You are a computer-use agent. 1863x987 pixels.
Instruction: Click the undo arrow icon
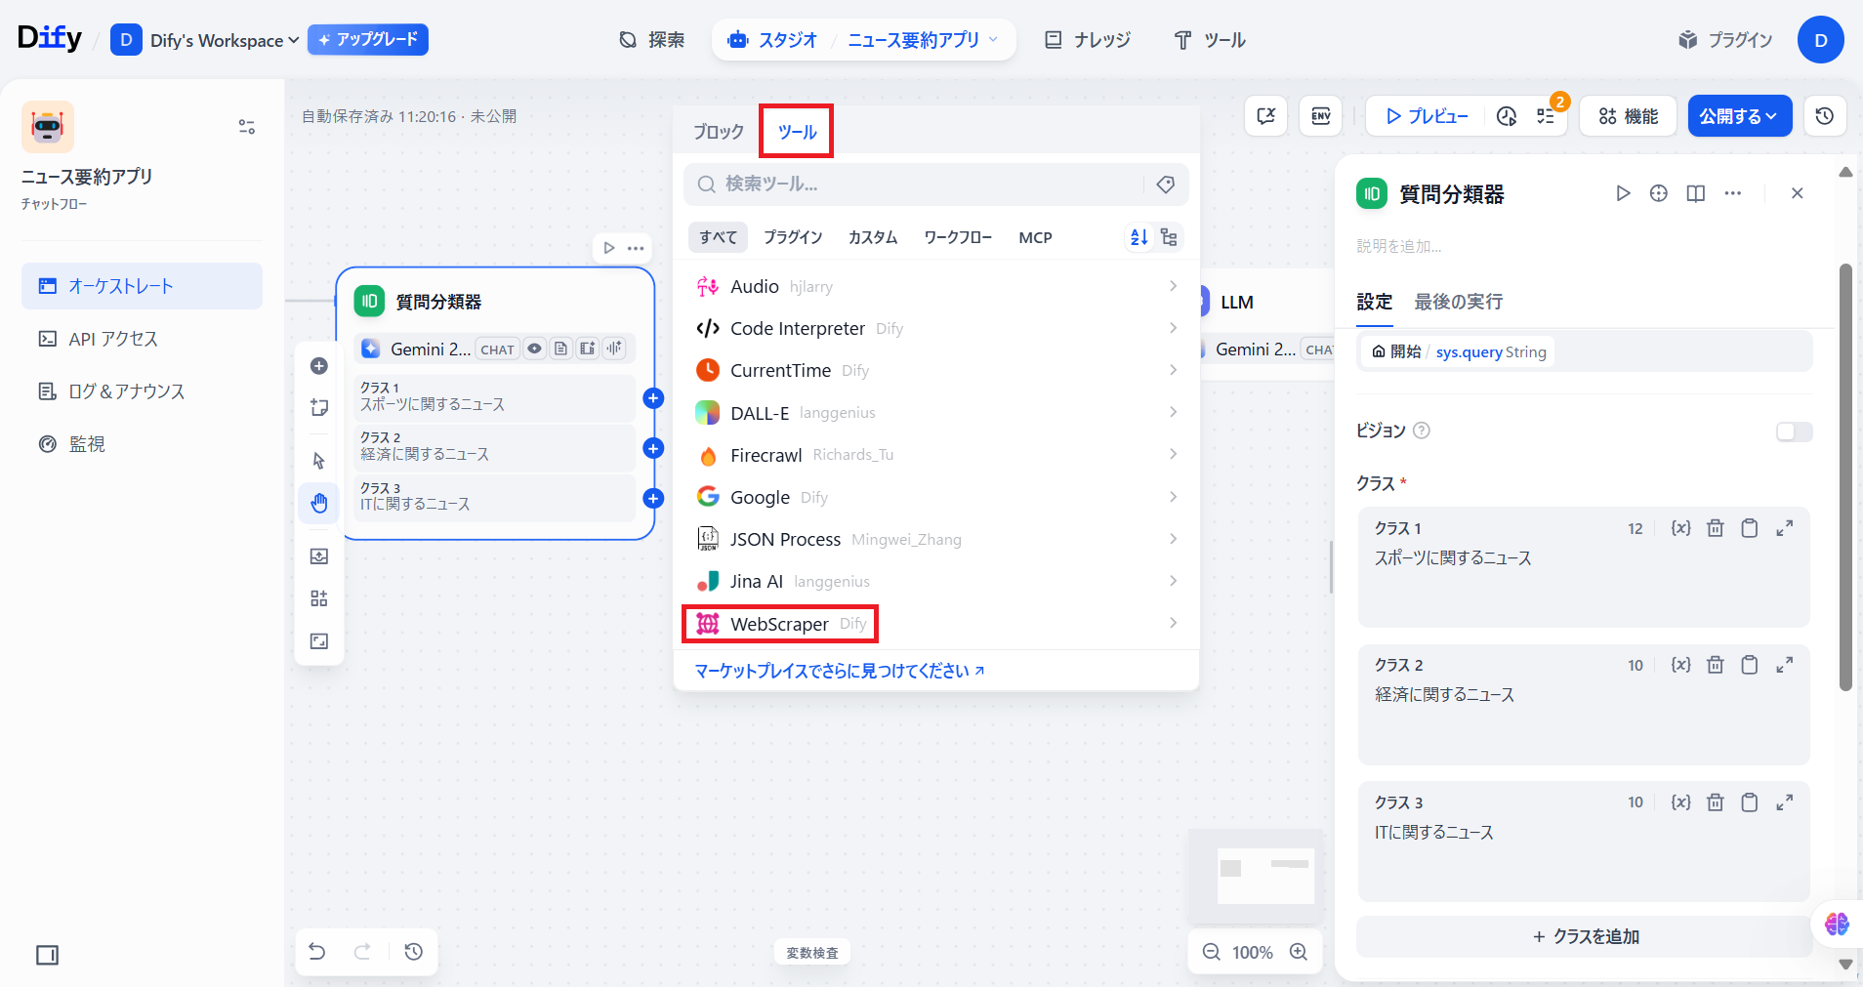click(x=317, y=952)
